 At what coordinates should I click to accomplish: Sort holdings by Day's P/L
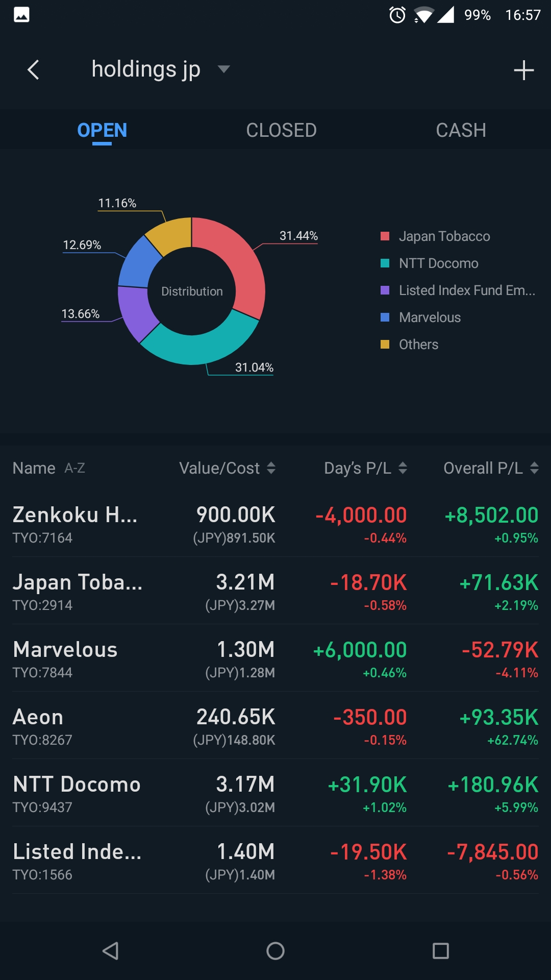pos(365,468)
